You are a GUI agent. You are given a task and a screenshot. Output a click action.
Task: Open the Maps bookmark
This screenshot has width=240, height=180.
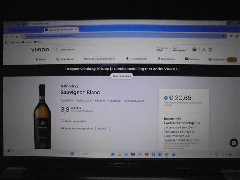point(38,42)
